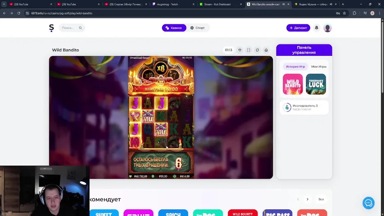The image size is (384, 216).
Task: Open the live chat support bubble
Action: pos(368,203)
